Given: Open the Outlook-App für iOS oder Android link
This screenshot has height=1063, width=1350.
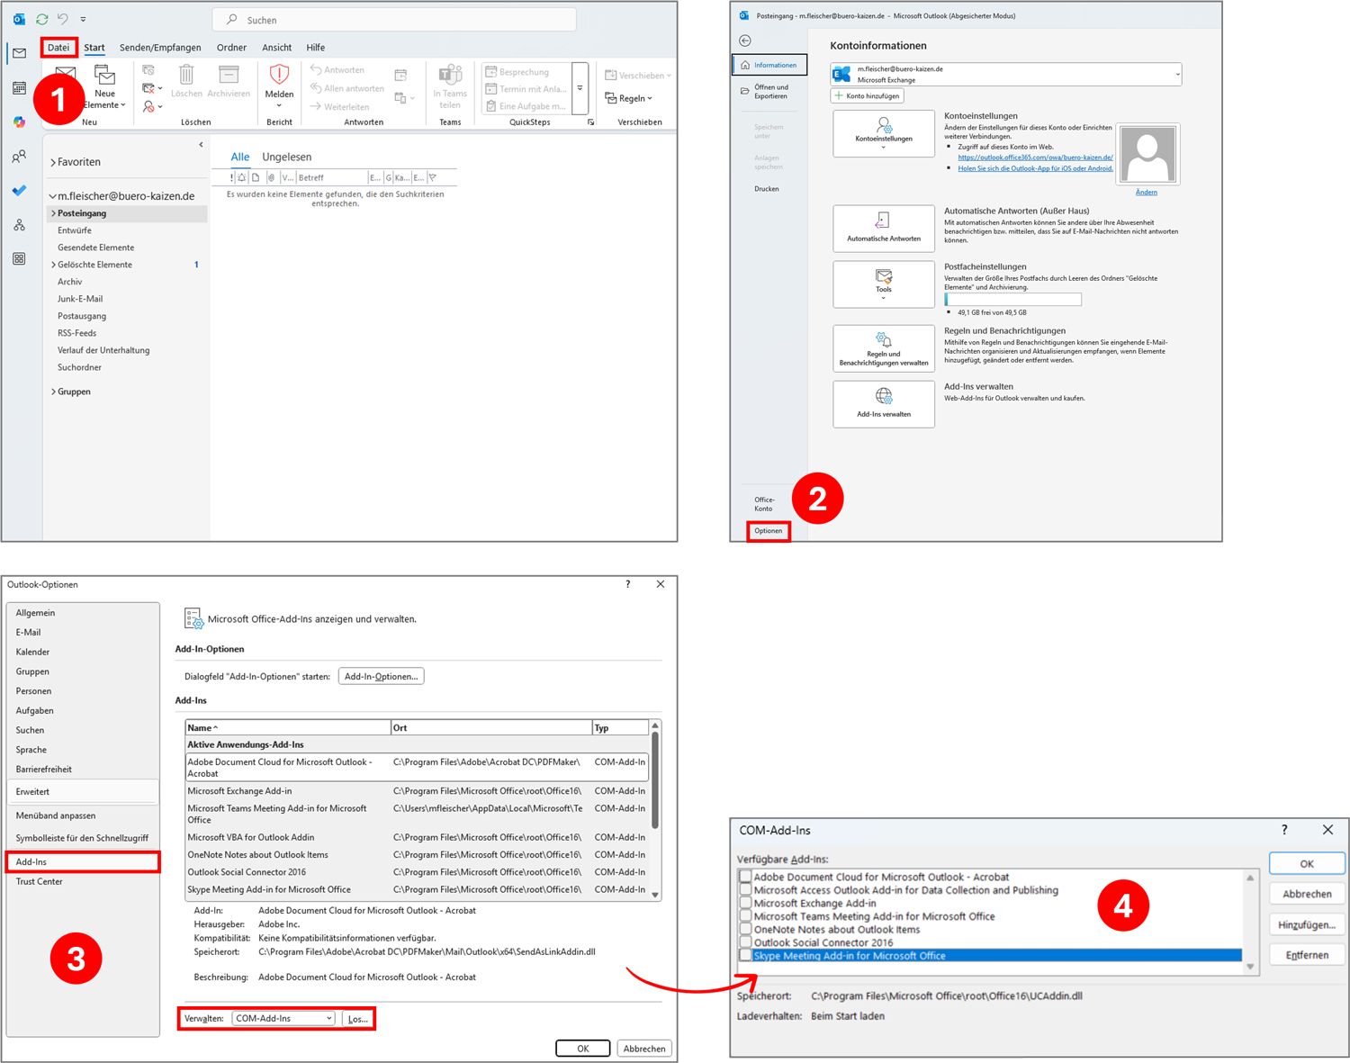Looking at the screenshot, I should [1035, 168].
